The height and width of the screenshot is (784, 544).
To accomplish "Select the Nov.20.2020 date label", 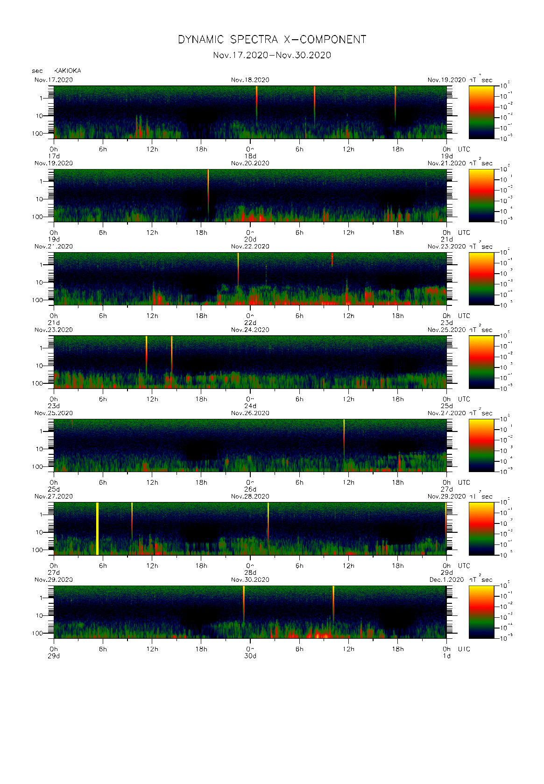I will tap(250, 163).
